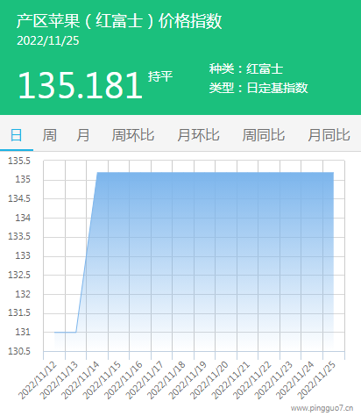
Task: Open the www.pingguo7.cn watermark link
Action: 322,408
